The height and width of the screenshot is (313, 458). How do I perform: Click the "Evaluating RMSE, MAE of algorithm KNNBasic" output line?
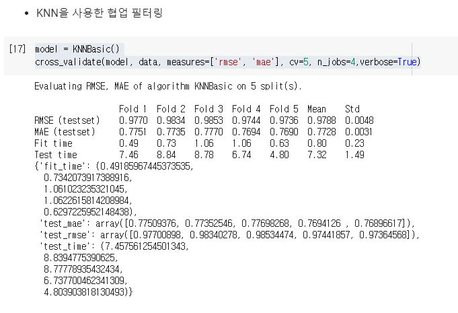[x=168, y=86]
